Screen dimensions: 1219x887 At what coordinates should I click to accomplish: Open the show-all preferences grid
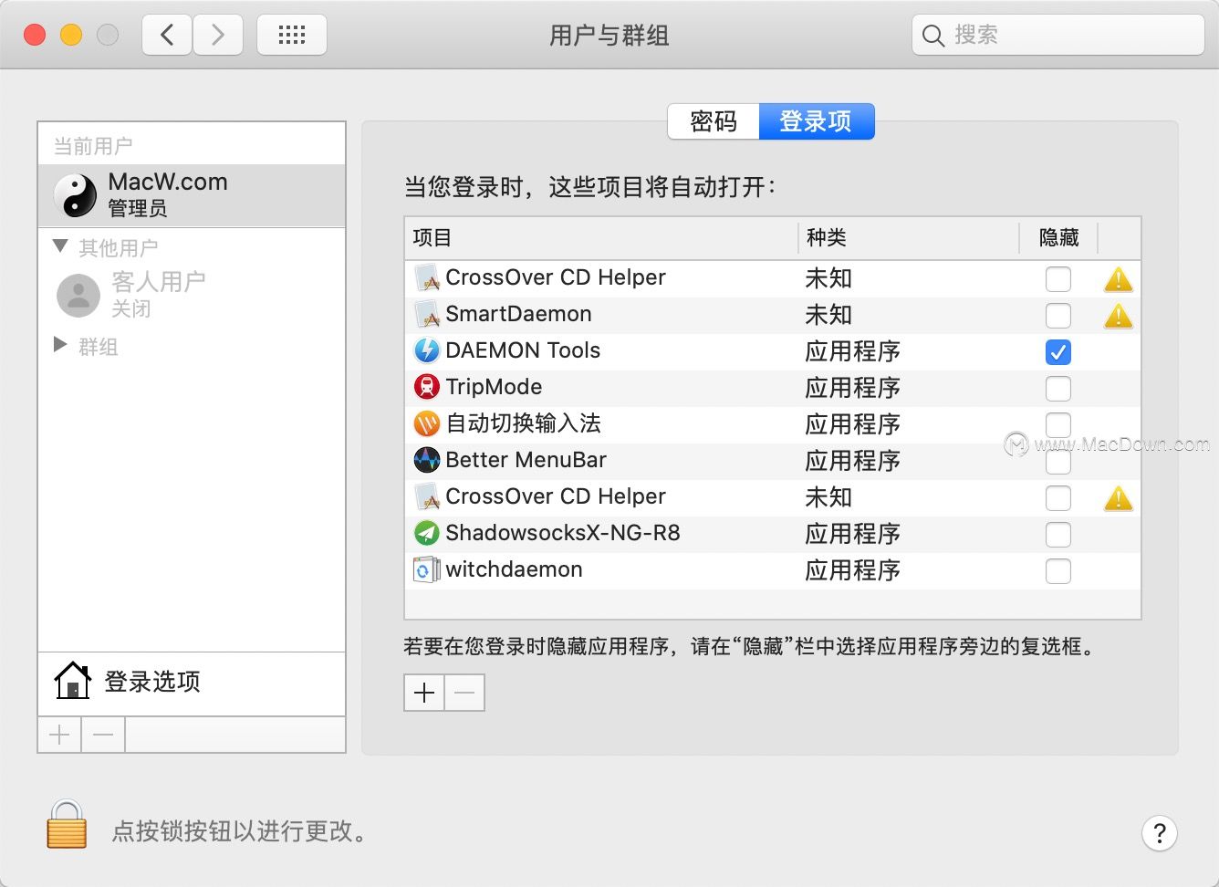pyautogui.click(x=291, y=34)
